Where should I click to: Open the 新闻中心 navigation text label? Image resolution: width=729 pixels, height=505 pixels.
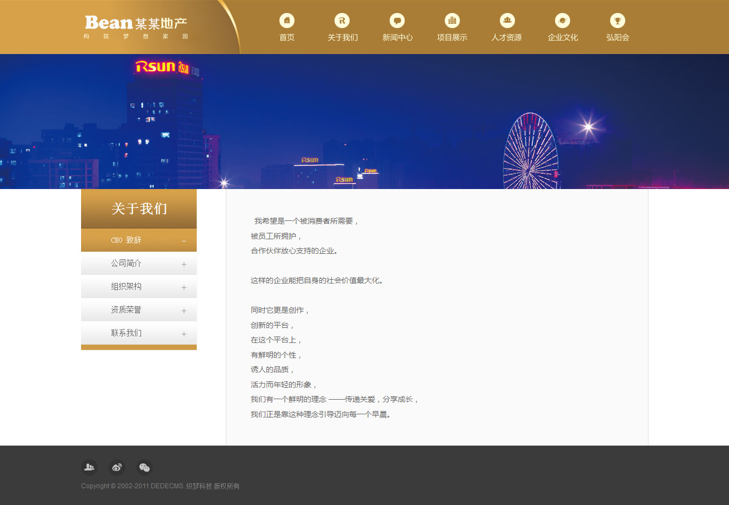pos(397,37)
